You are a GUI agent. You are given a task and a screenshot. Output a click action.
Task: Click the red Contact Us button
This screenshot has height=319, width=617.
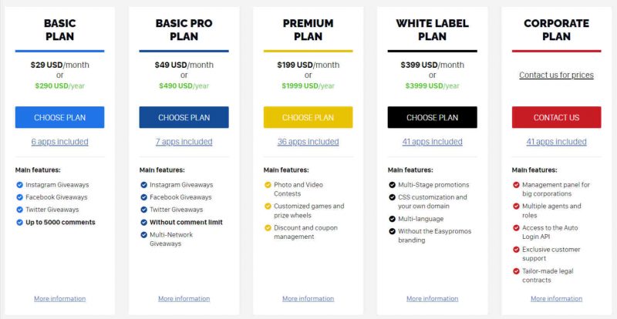[556, 117]
